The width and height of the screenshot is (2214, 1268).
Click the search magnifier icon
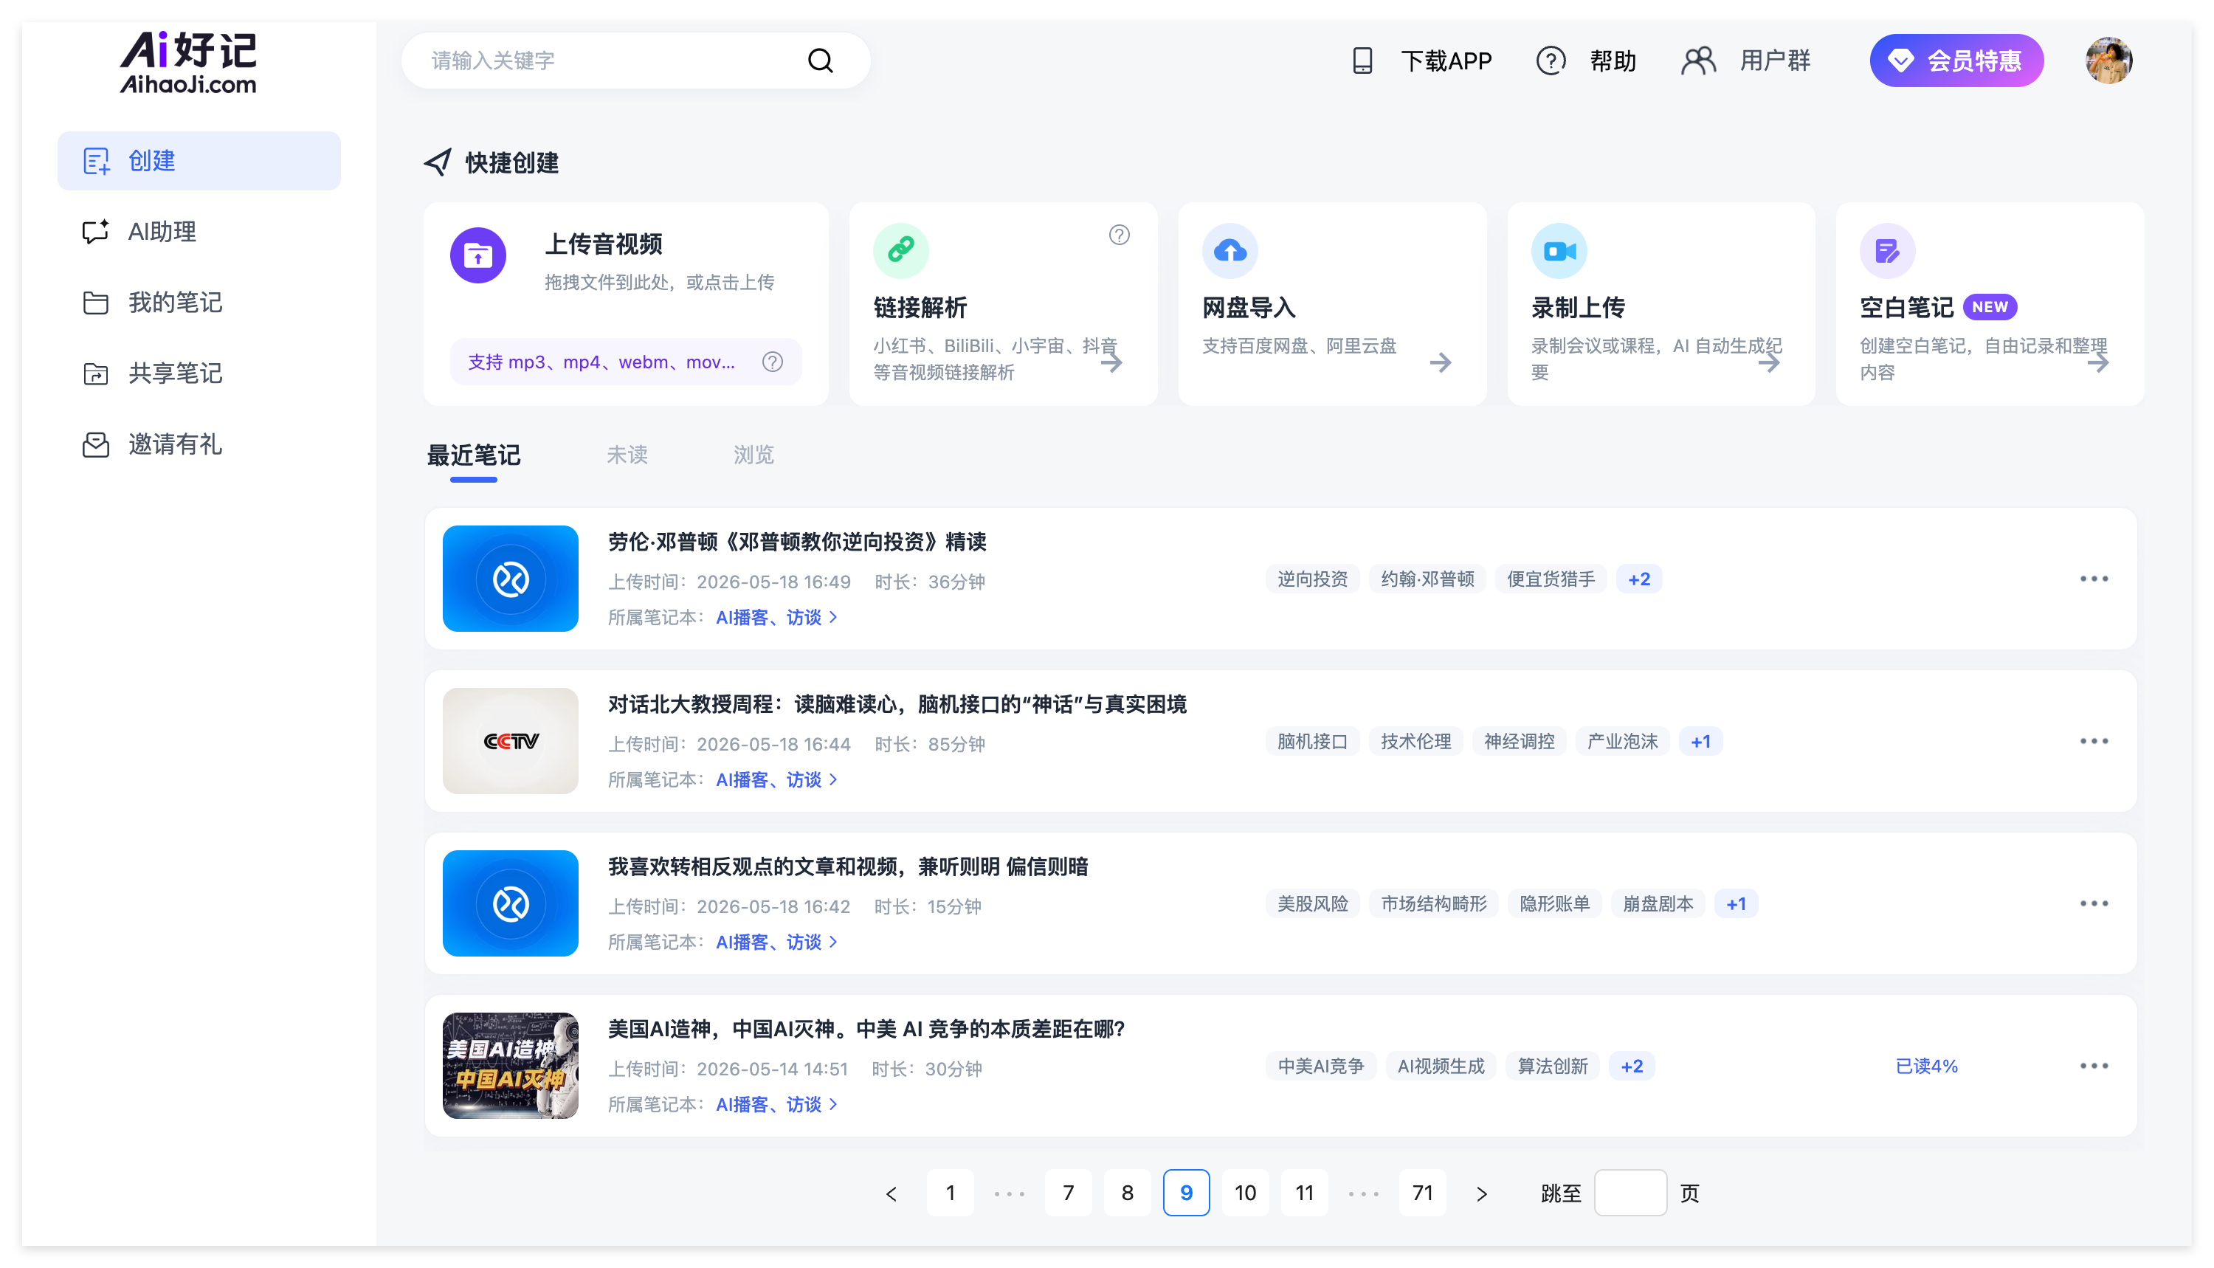(820, 60)
